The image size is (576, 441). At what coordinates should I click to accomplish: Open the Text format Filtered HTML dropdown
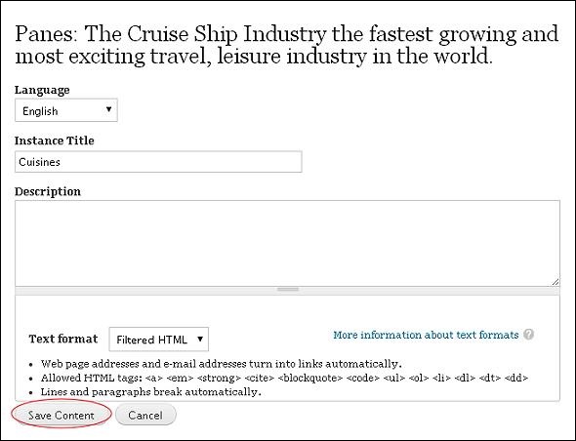[x=159, y=340]
